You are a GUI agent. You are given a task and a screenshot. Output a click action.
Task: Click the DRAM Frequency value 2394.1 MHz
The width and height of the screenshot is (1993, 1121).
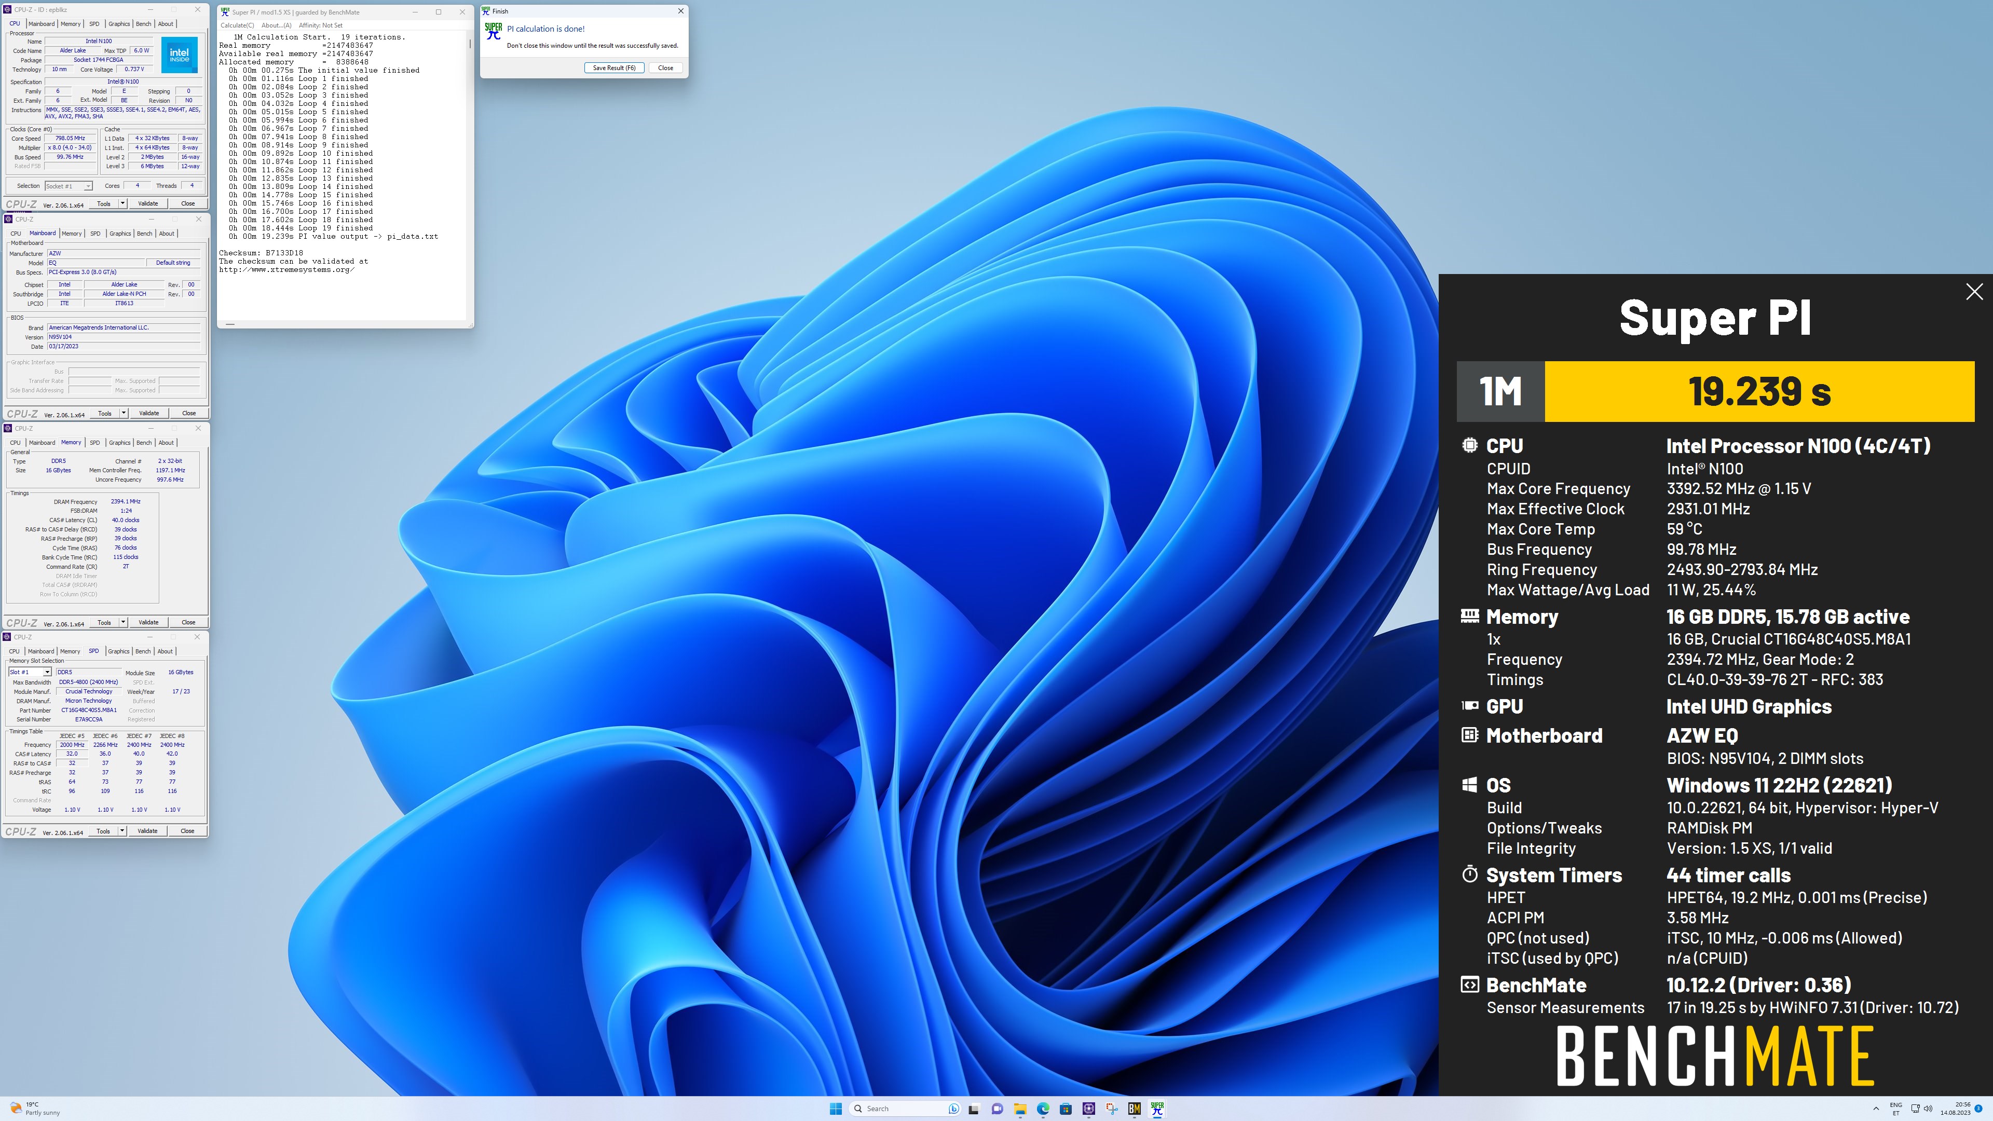coord(125,501)
